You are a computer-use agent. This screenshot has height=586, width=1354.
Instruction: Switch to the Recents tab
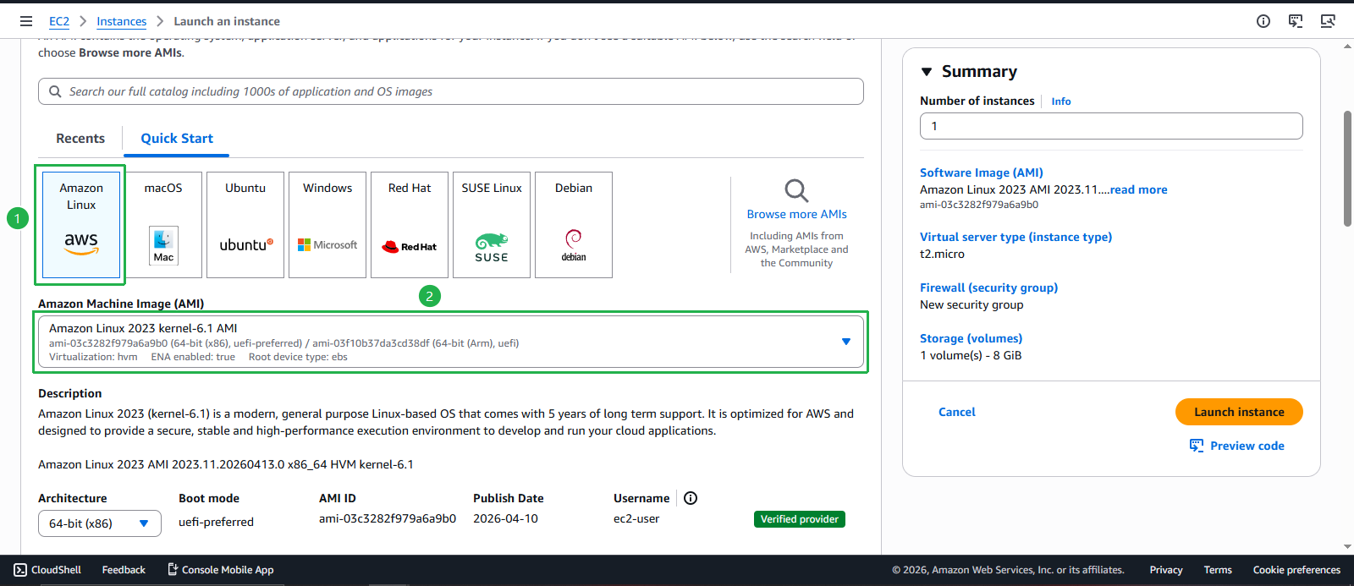80,139
